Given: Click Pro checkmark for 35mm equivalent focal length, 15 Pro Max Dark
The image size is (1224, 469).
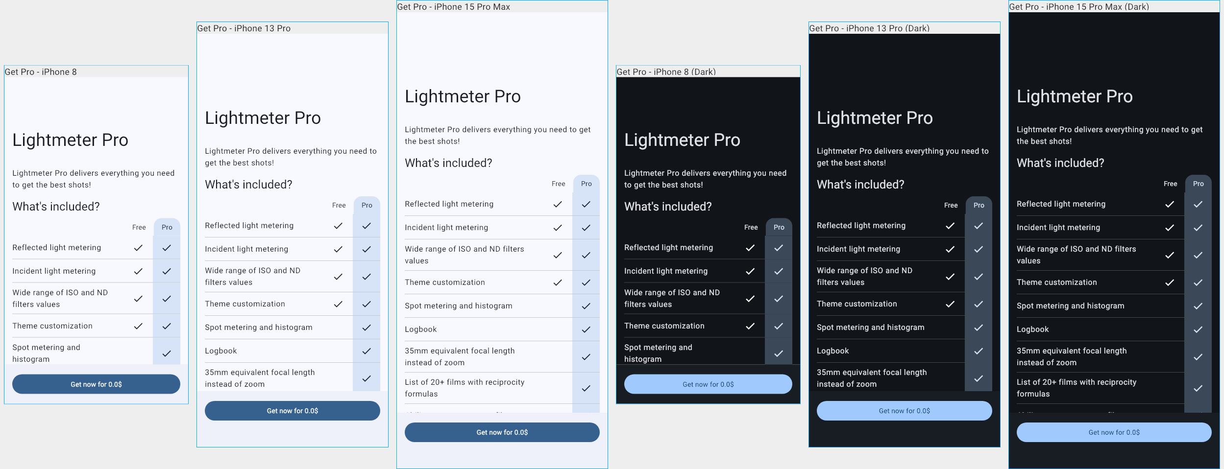Looking at the screenshot, I should coord(1198,357).
